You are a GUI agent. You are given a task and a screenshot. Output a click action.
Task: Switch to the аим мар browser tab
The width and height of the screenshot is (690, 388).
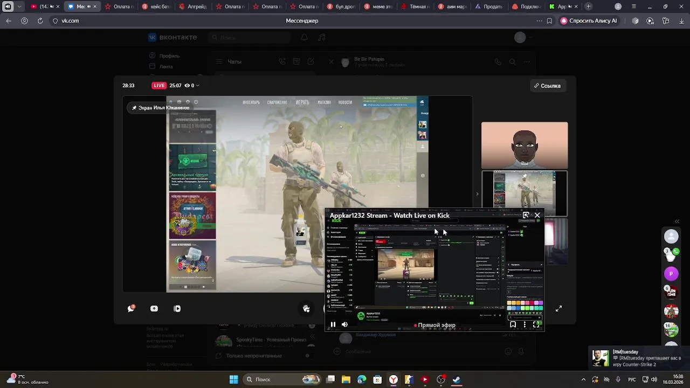[x=452, y=6]
